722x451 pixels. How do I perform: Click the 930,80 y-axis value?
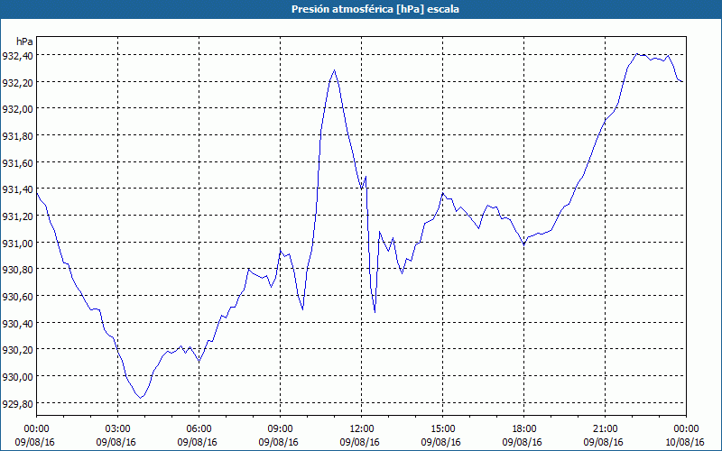coord(17,270)
